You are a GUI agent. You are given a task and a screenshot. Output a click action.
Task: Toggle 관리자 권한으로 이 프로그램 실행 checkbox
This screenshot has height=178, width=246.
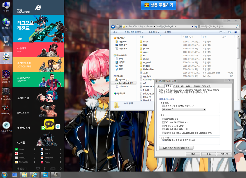point(163,141)
